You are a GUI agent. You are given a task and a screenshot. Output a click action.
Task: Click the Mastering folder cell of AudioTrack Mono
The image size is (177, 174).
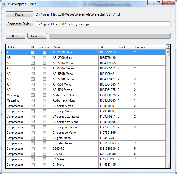click(17, 100)
